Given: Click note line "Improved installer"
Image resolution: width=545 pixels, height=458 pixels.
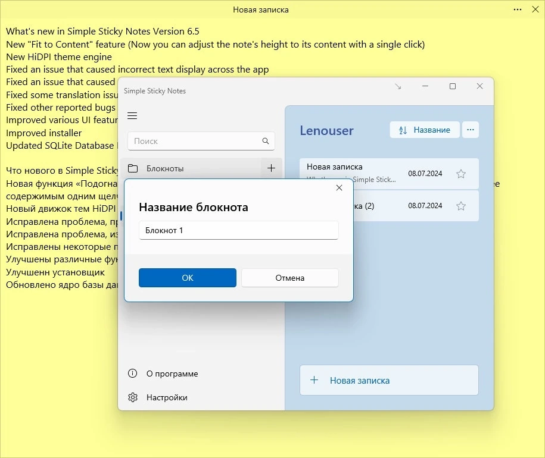Looking at the screenshot, I should pyautogui.click(x=44, y=133).
